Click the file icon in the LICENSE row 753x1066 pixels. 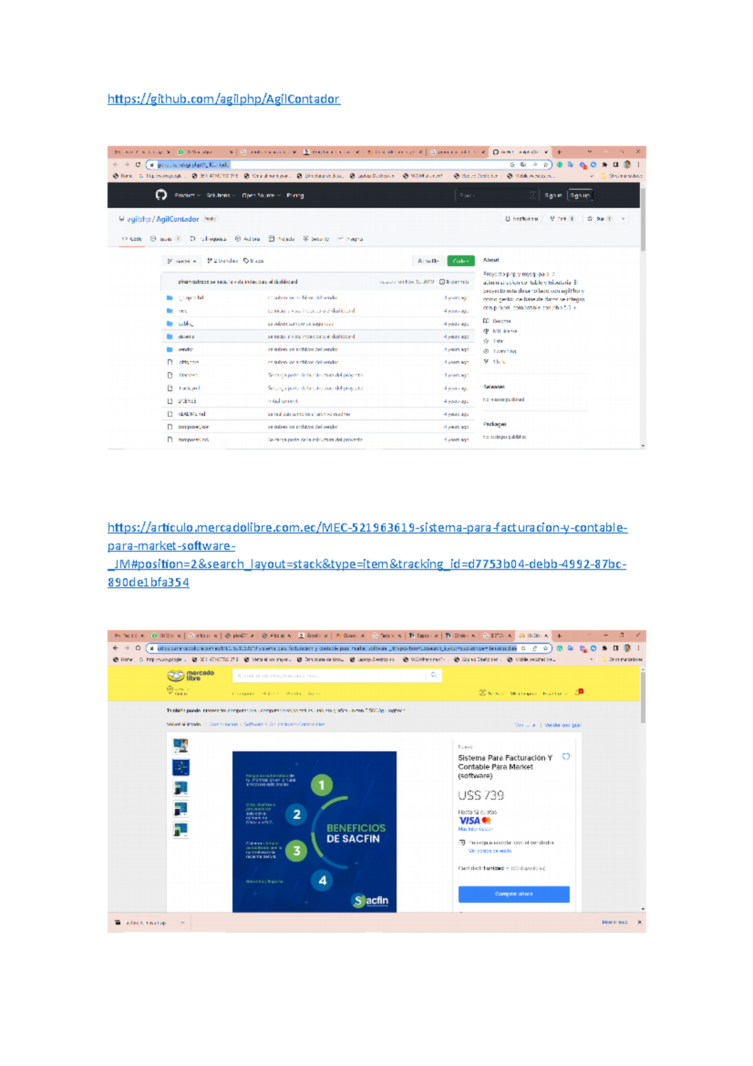pyautogui.click(x=169, y=401)
